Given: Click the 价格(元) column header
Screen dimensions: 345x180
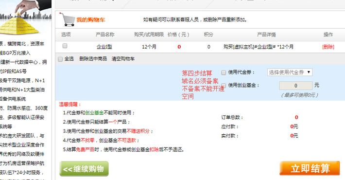Looking at the screenshot, I should coord(178,35).
